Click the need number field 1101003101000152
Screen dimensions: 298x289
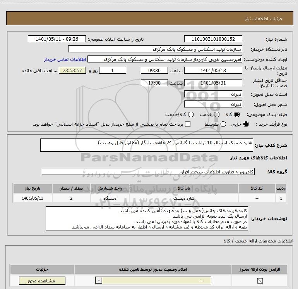[213, 39]
